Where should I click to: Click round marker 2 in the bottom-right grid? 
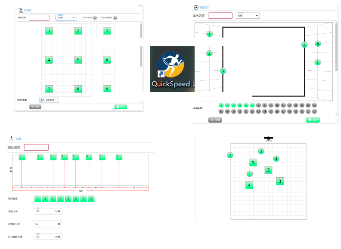tap(230, 155)
